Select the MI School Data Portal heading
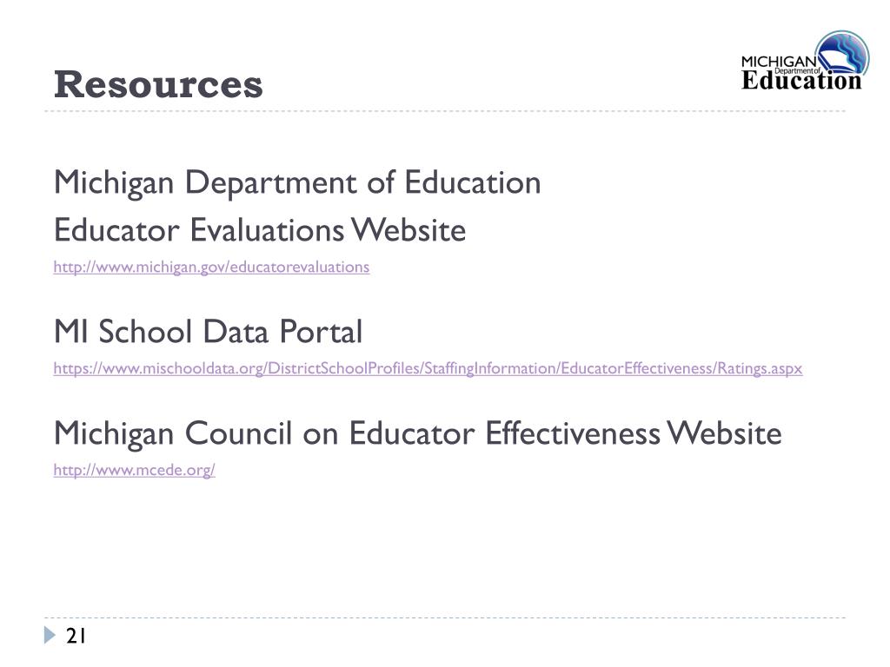This screenshot has width=890, height=667. pyautogui.click(x=208, y=331)
